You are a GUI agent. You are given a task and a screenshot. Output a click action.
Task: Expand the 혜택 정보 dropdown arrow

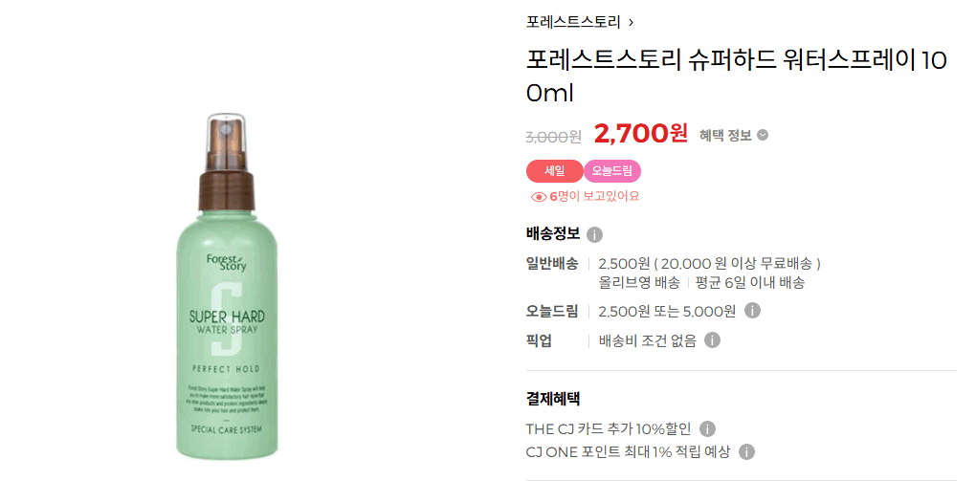(763, 135)
